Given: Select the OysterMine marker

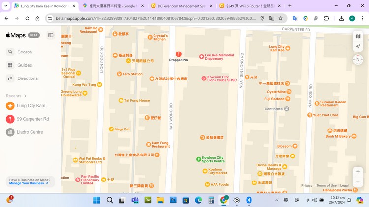Looking at the screenshot, I should click(x=289, y=92).
